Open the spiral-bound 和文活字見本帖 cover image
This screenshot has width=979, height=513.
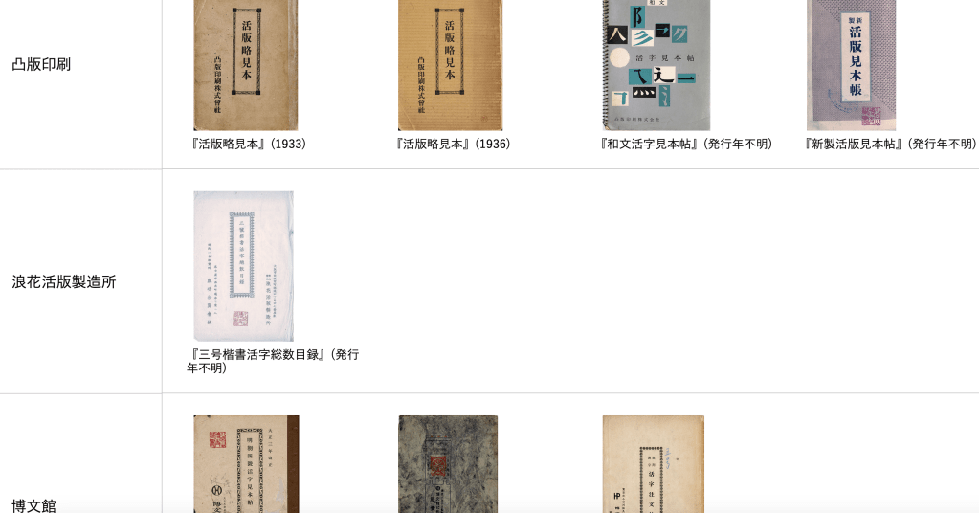coord(656,65)
